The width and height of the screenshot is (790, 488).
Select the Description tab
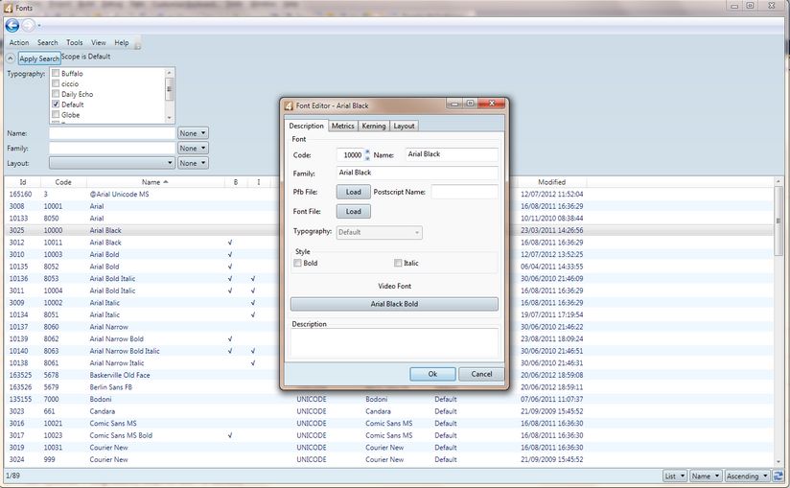tap(307, 126)
